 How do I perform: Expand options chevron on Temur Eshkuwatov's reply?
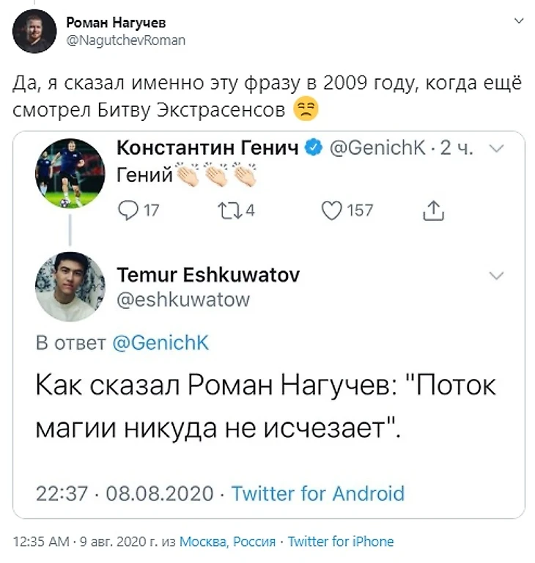[496, 276]
